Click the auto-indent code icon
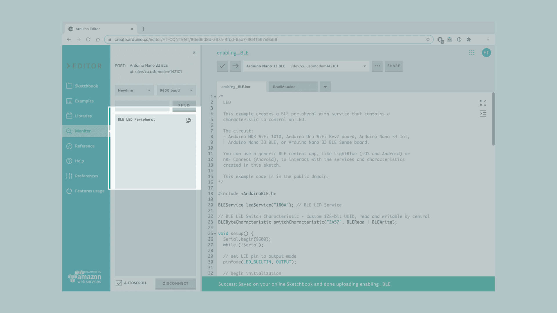 (x=483, y=114)
